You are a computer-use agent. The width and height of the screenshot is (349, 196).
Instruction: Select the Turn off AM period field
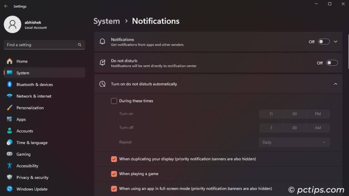coord(318,128)
